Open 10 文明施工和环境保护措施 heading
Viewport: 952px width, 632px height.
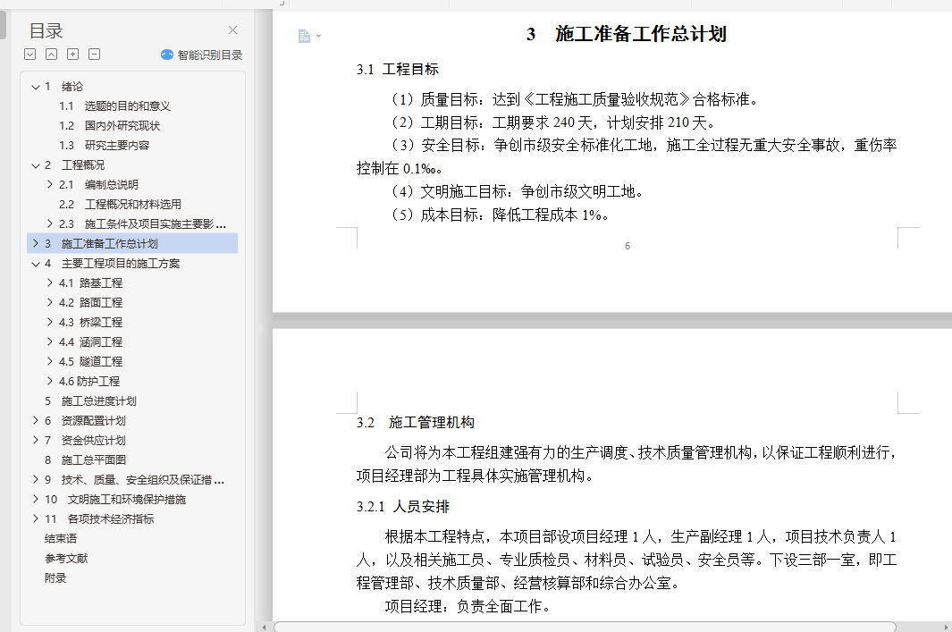click(x=115, y=499)
